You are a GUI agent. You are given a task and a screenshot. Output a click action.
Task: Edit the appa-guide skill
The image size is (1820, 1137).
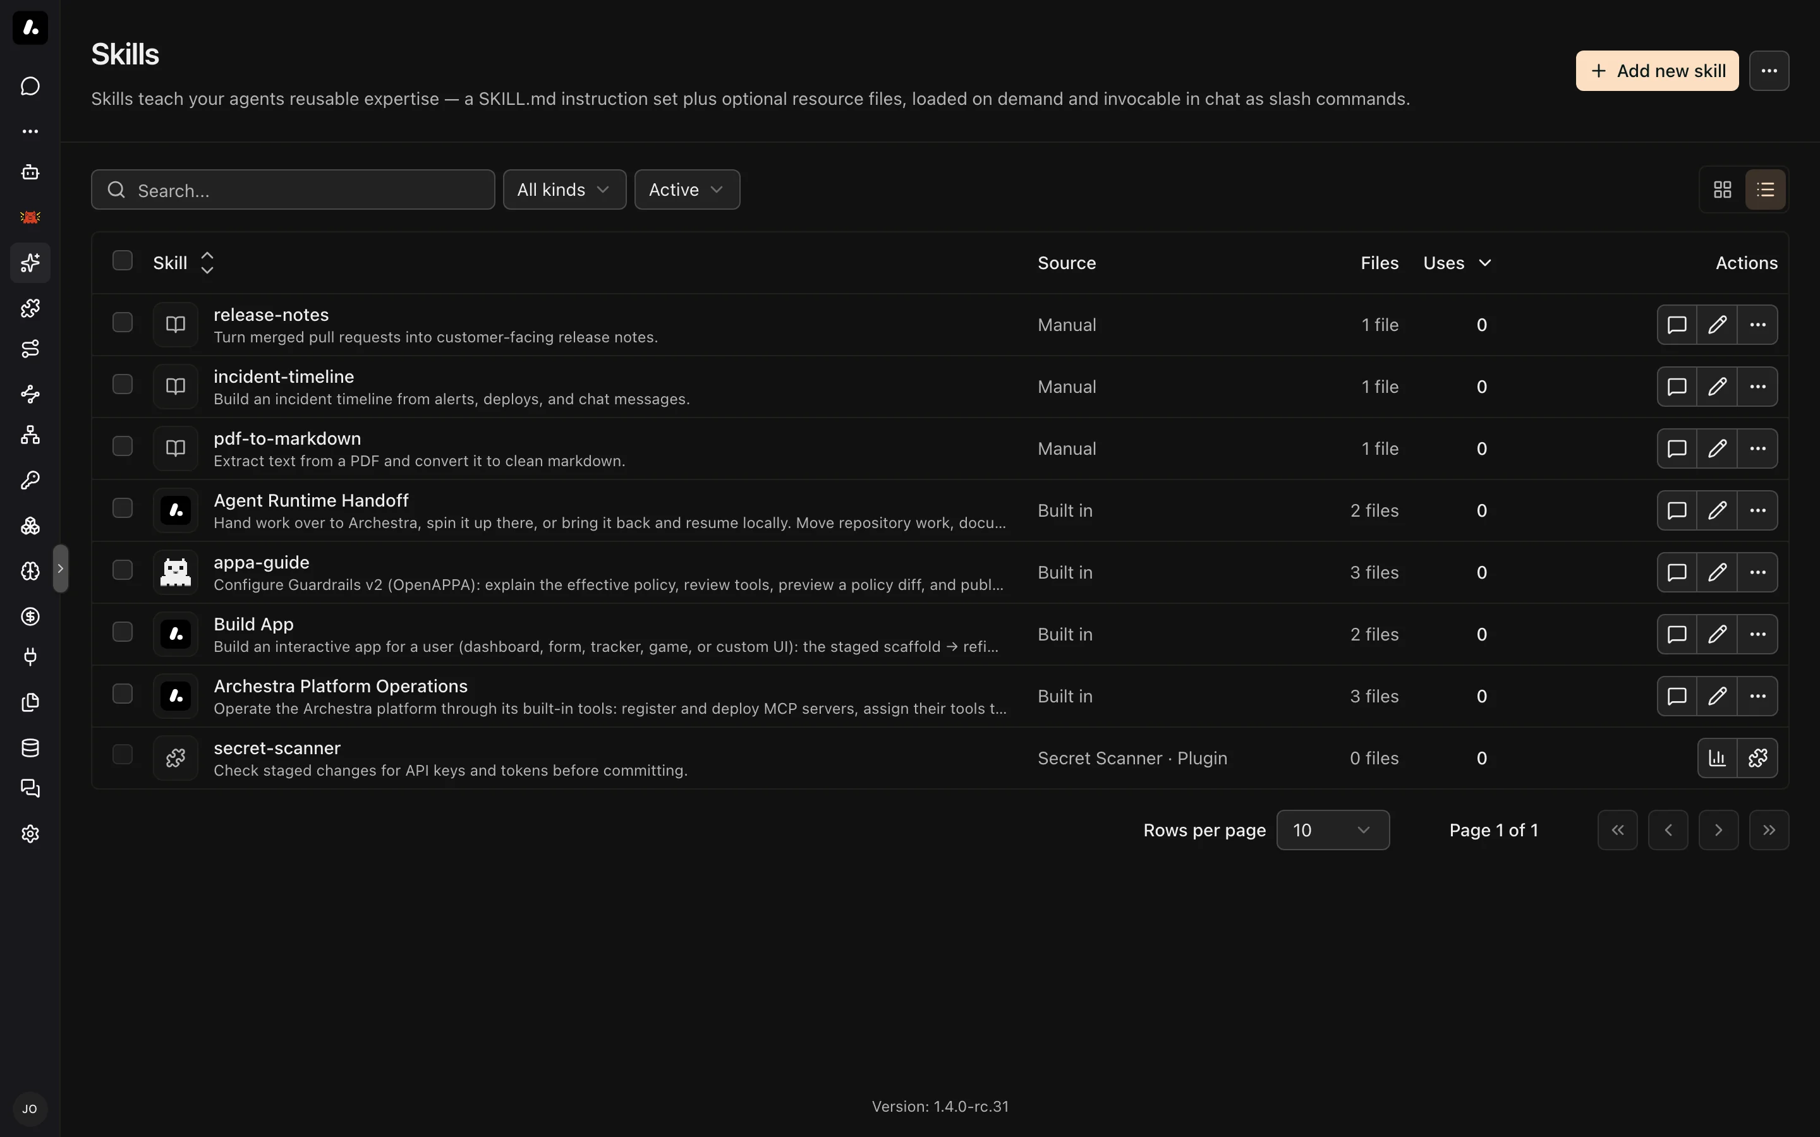(x=1717, y=572)
